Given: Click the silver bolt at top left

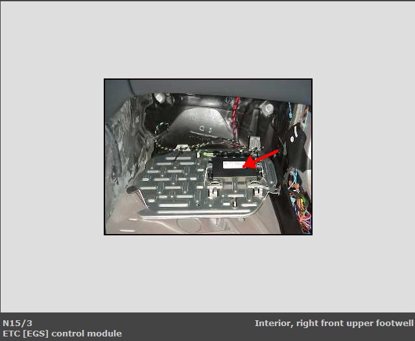Looking at the screenshot, I should tap(159, 99).
